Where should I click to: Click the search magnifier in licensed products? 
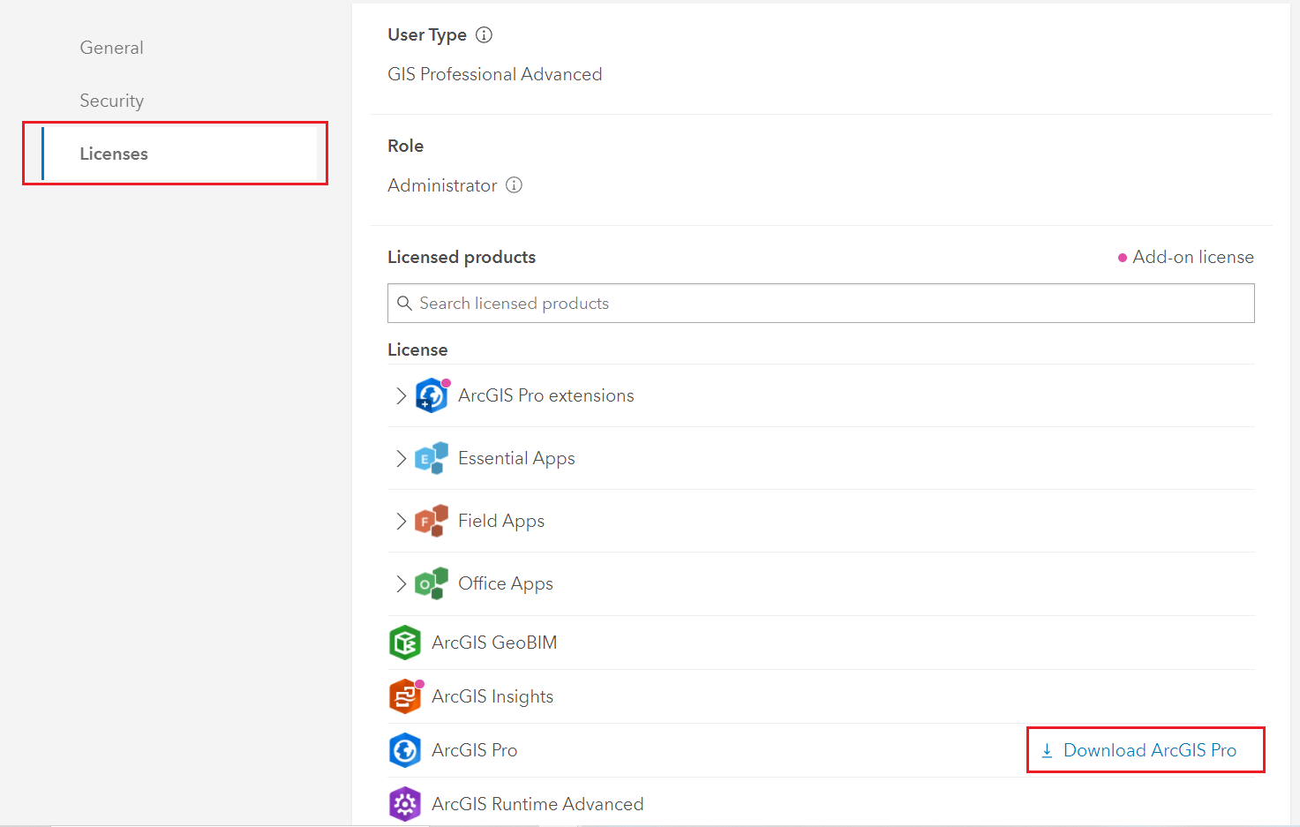click(x=405, y=303)
